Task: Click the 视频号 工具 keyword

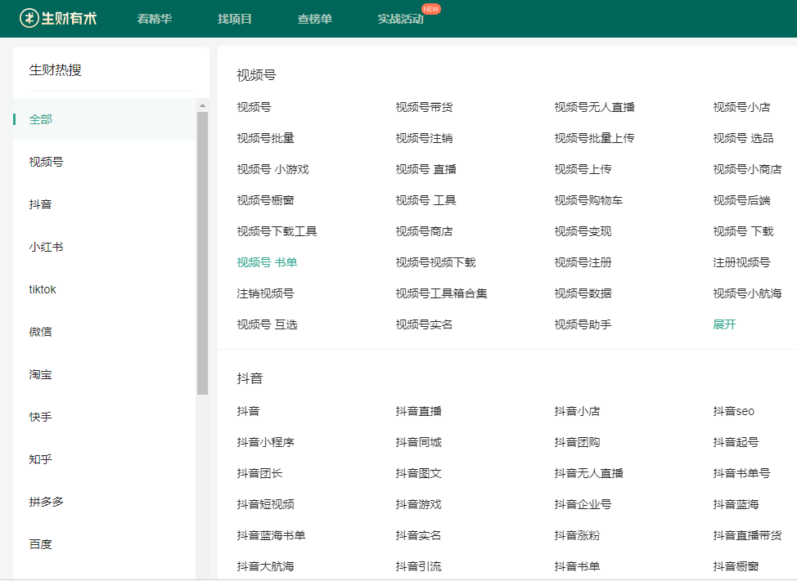Action: (x=426, y=200)
